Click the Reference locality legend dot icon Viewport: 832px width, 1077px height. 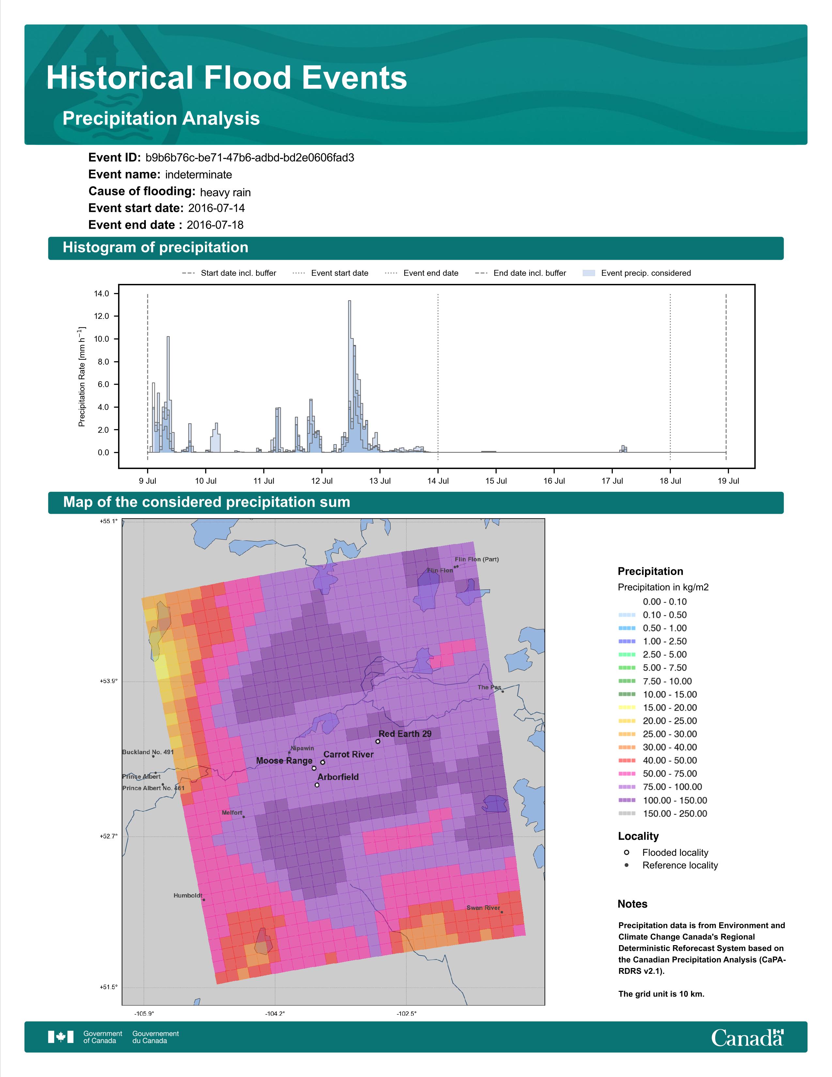(626, 866)
